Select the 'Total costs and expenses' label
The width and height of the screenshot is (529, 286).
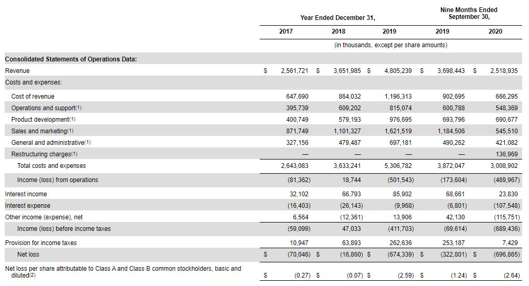(51, 166)
